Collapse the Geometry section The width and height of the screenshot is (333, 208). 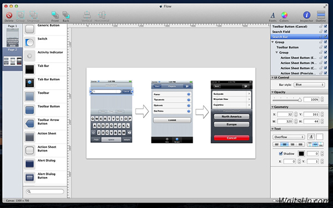coord(273,107)
